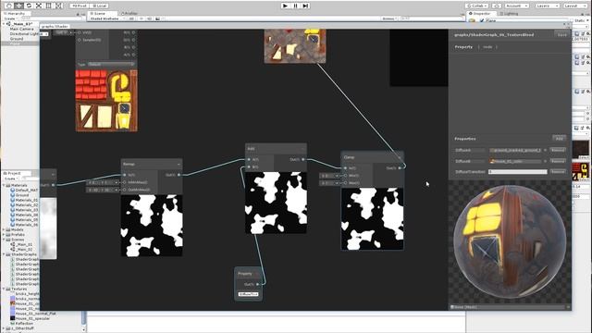This screenshot has height=333, width=592.
Task: Collapse the Materials folder in Project
Action: [4, 185]
